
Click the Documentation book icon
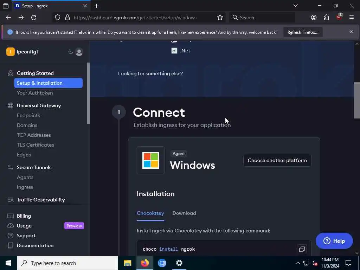point(11,245)
